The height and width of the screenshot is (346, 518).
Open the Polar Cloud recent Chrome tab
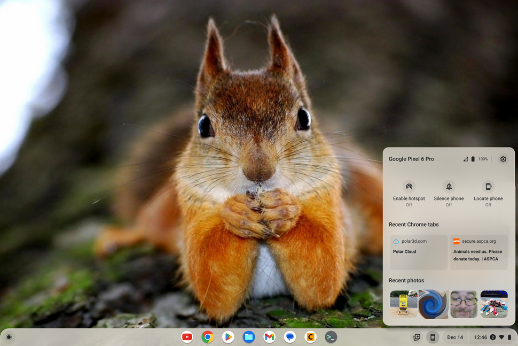pyautogui.click(x=419, y=251)
